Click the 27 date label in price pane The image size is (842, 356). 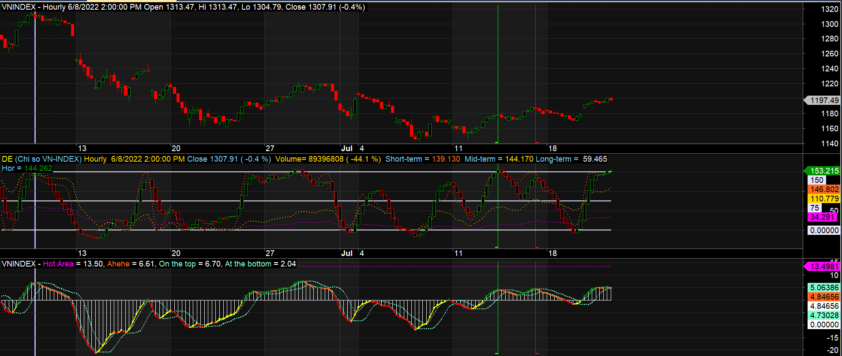[270, 148]
